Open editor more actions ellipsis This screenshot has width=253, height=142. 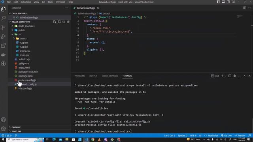pos(249,8)
